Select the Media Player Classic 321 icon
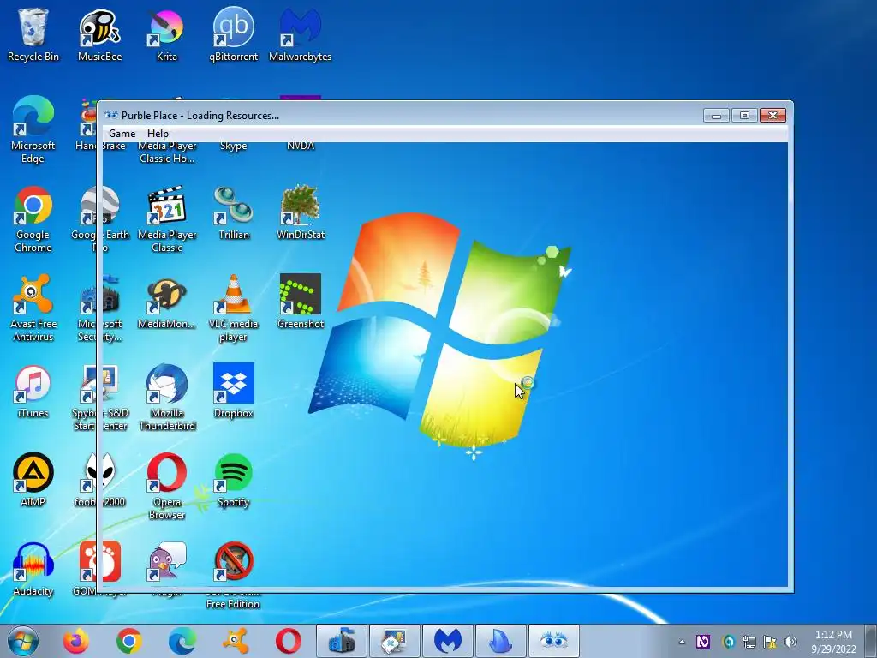Viewport: 877px width, 658px height. (167, 206)
